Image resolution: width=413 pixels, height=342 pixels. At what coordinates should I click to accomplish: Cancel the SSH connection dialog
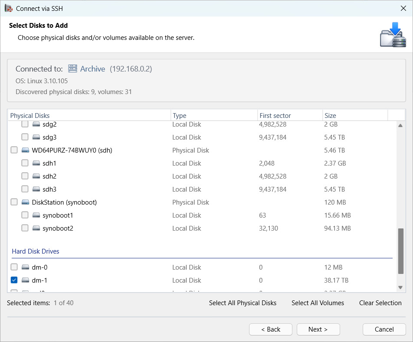click(x=384, y=329)
